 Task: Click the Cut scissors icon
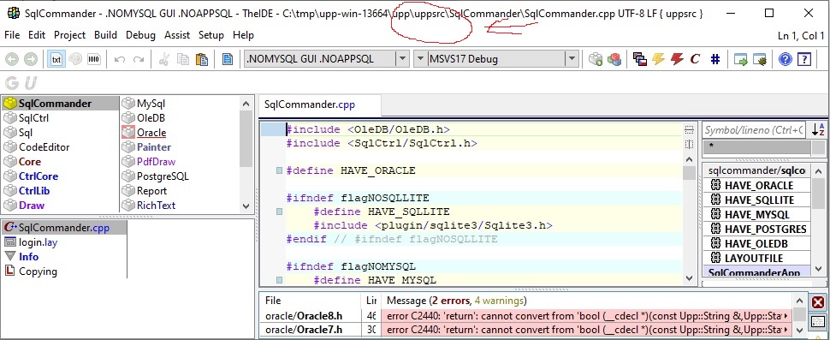point(164,59)
